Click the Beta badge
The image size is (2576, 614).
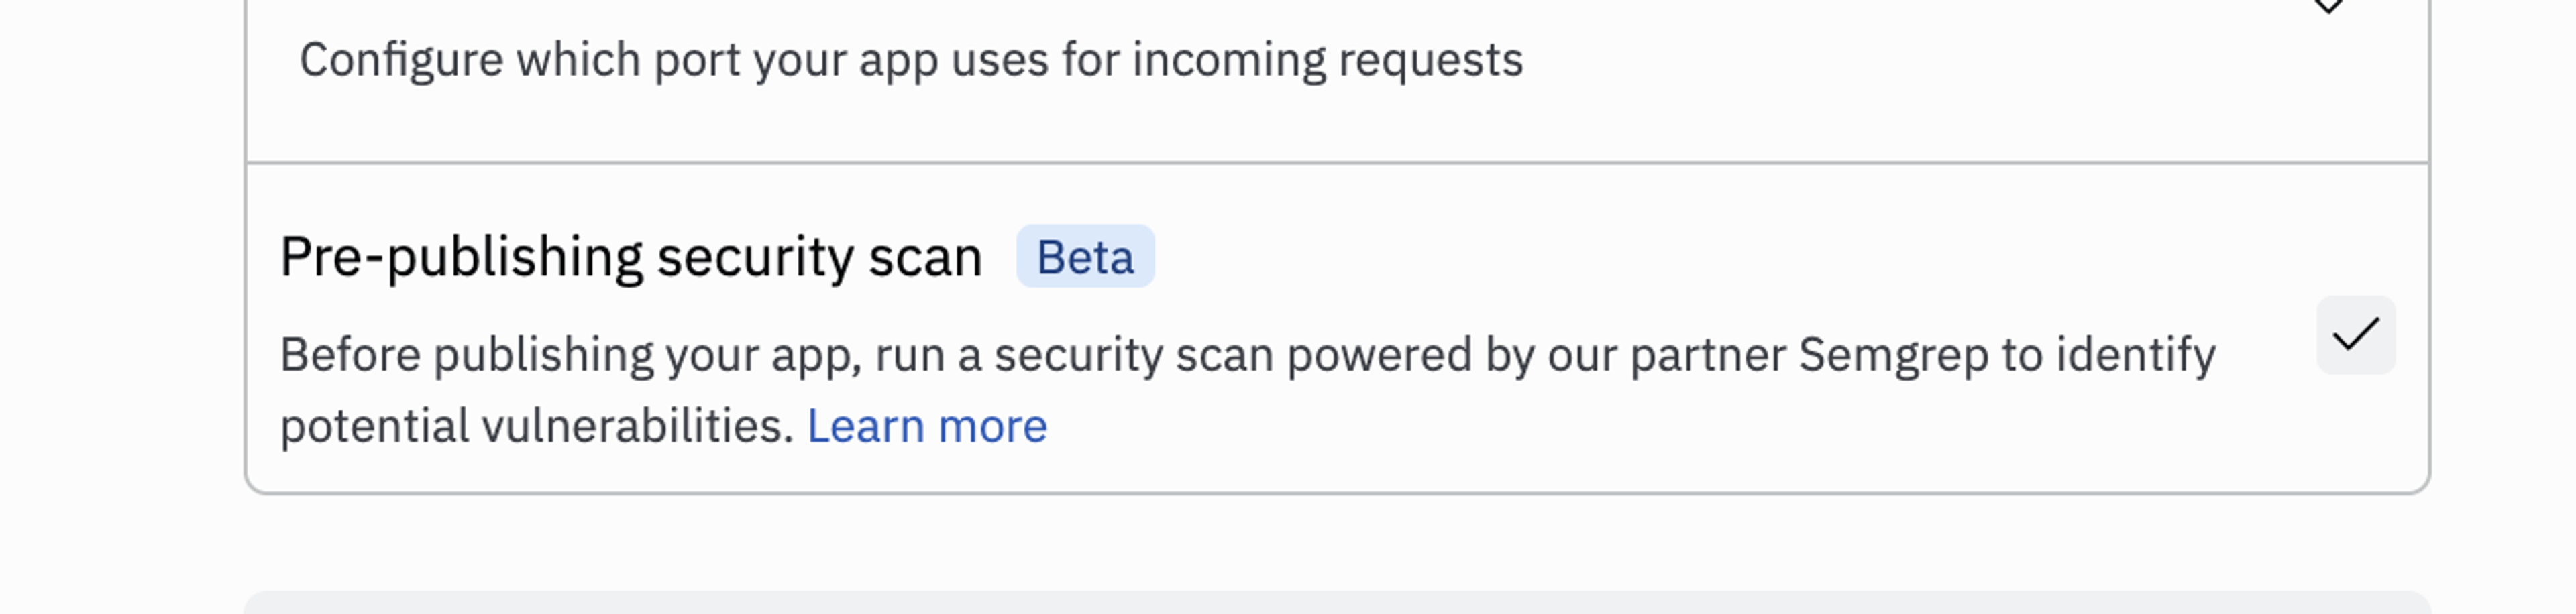point(1085,257)
